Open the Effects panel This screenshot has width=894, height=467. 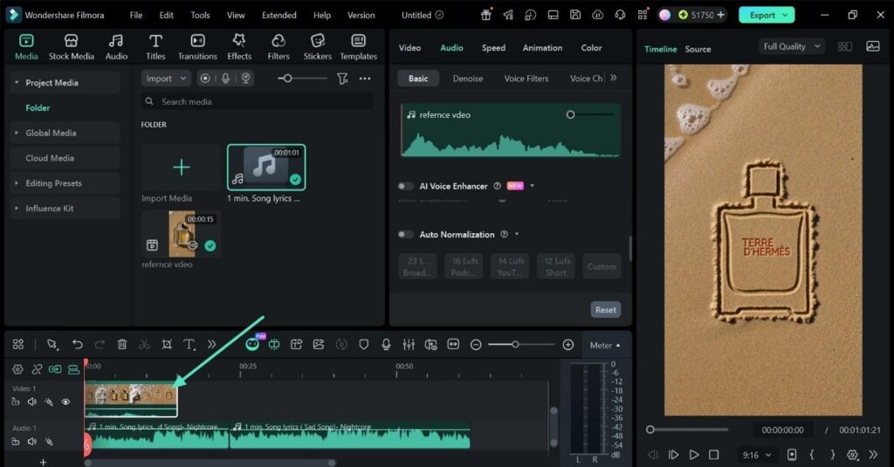pyautogui.click(x=239, y=47)
